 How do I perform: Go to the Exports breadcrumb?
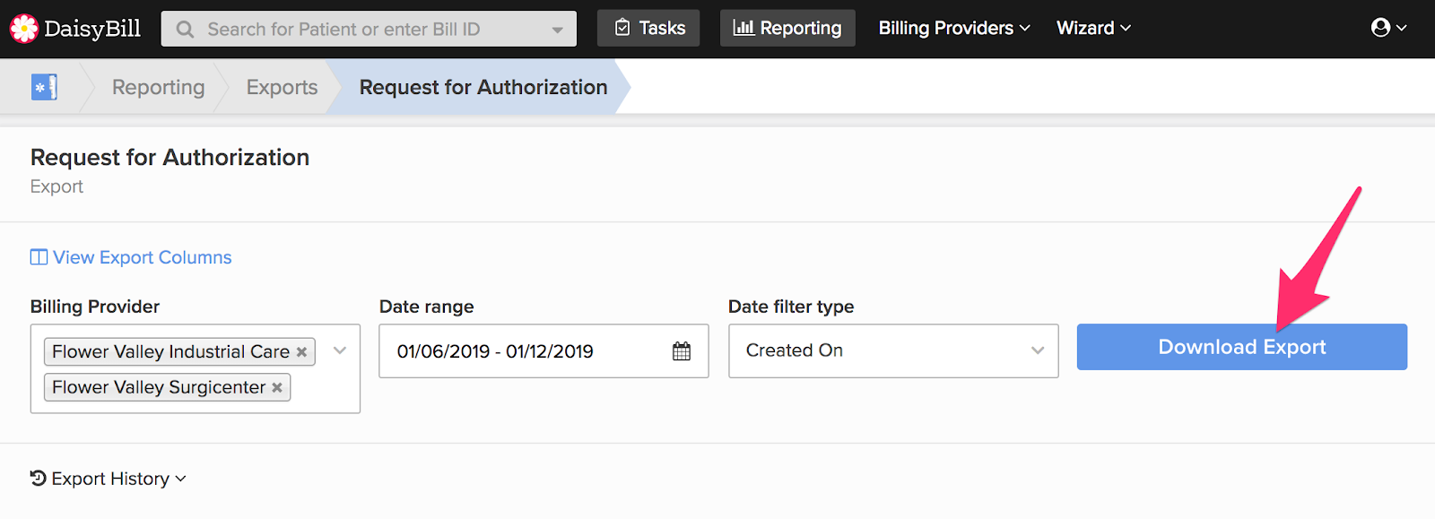coord(282,87)
